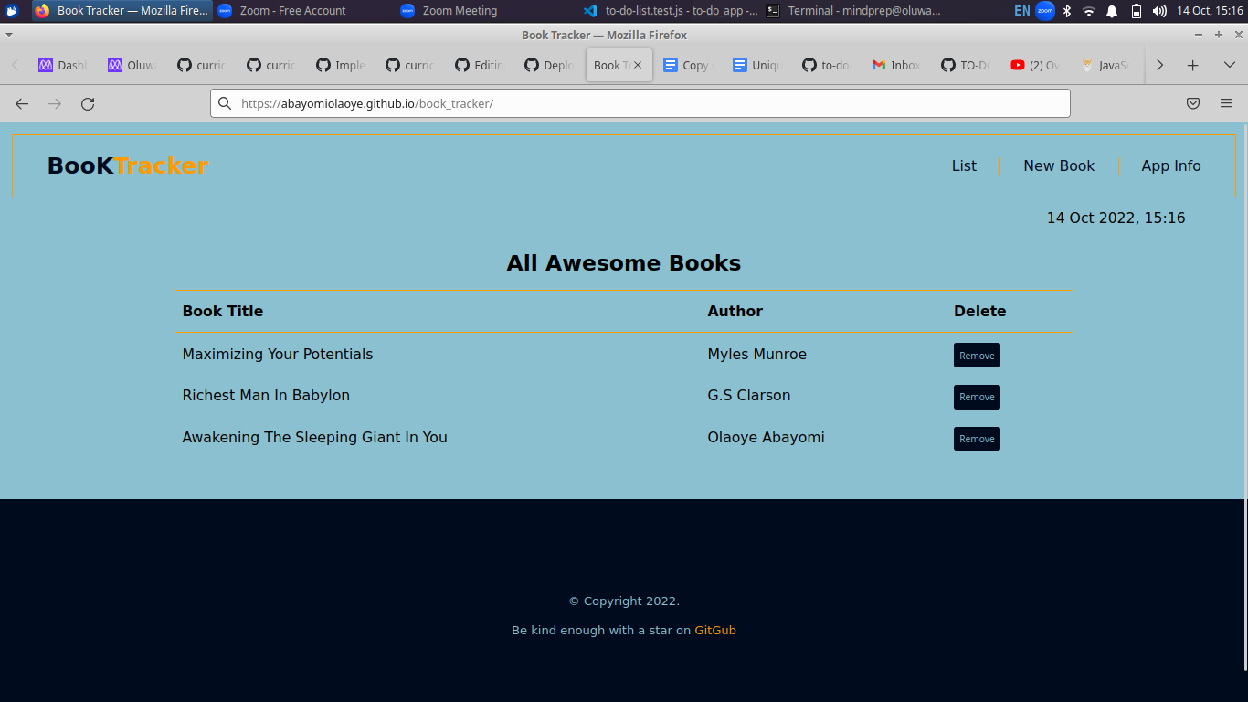Reload the current page in Firefox

coord(87,103)
